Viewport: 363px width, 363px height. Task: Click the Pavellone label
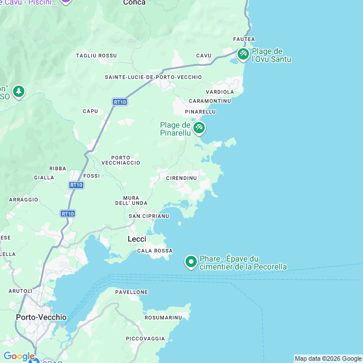pos(132,292)
